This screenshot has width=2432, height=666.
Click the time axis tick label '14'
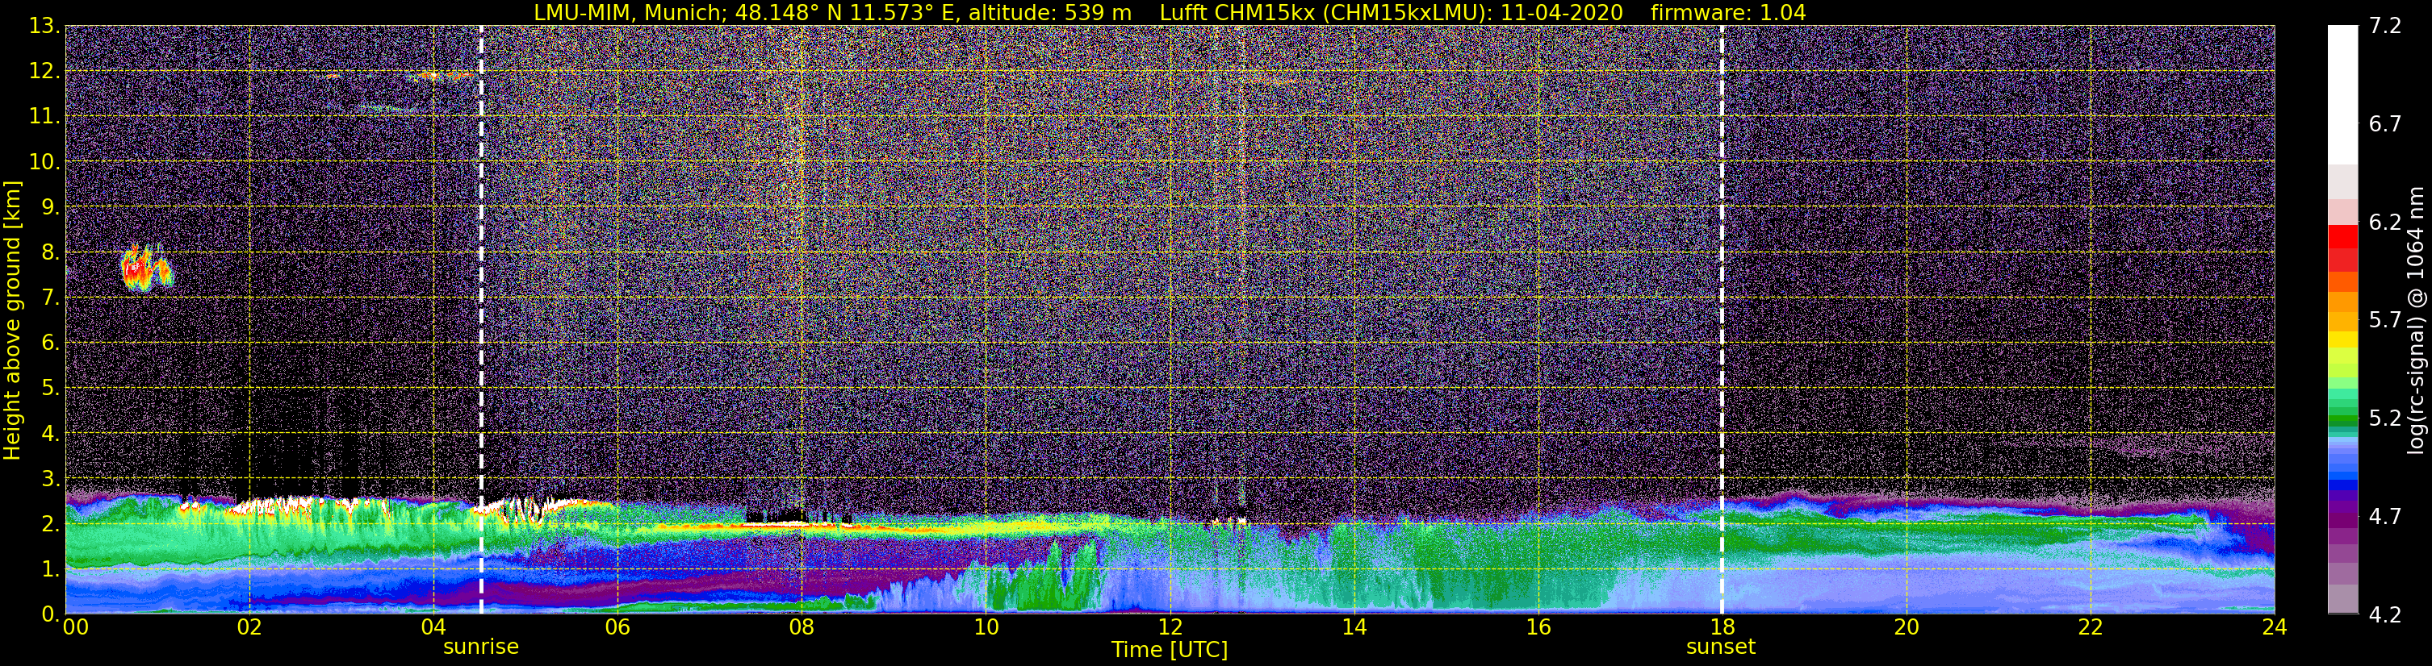[1354, 627]
